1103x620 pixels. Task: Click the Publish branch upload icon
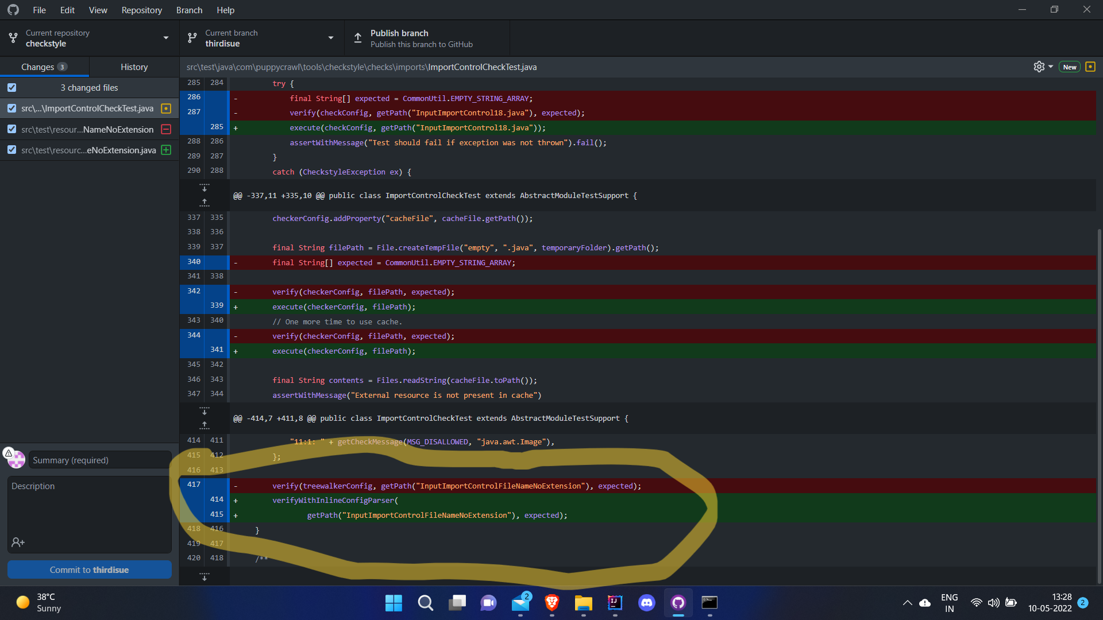358,38
